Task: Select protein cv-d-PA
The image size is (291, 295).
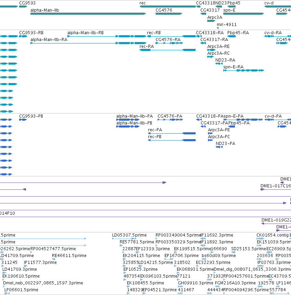Action: tap(278, 120)
